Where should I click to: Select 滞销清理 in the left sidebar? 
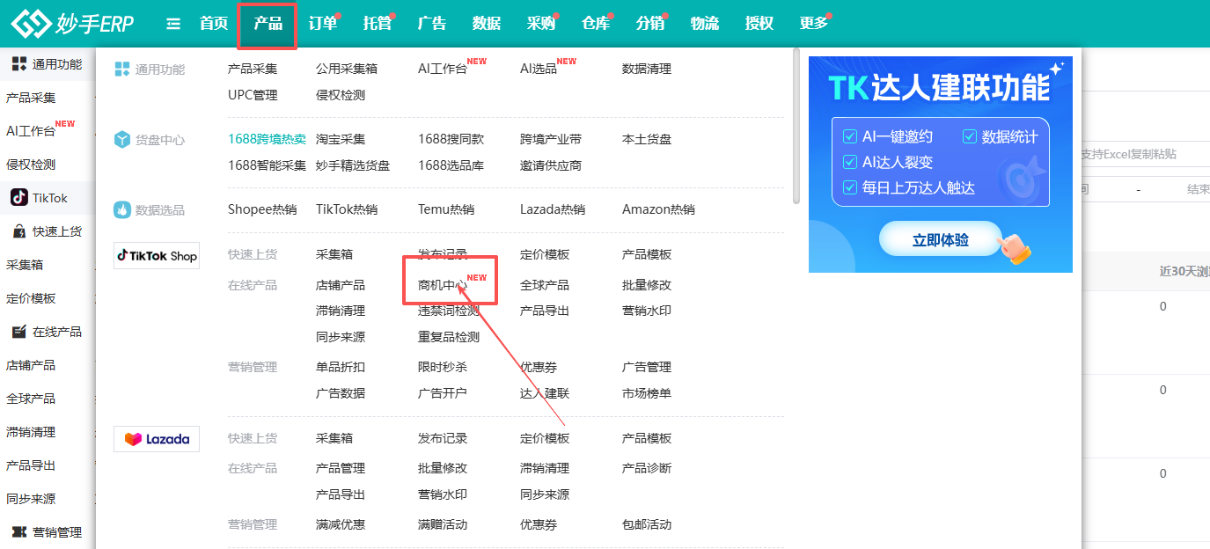pos(31,432)
